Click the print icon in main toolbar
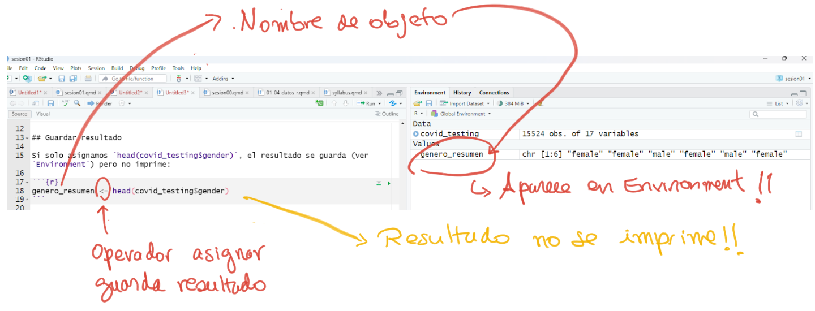815x311 pixels. [x=88, y=79]
